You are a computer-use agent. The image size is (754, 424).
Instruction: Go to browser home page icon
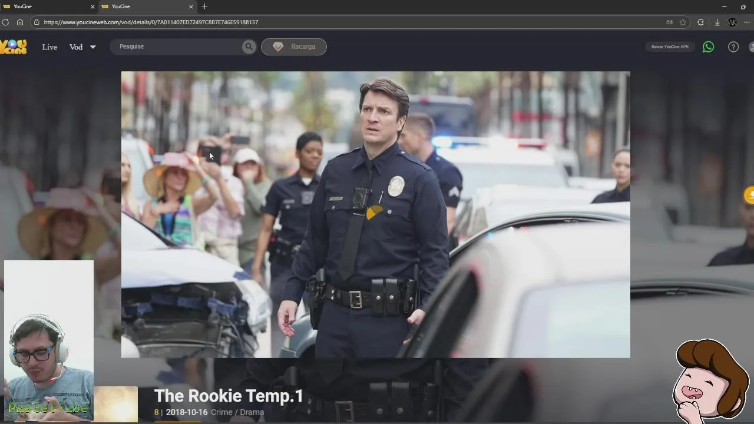[20, 22]
